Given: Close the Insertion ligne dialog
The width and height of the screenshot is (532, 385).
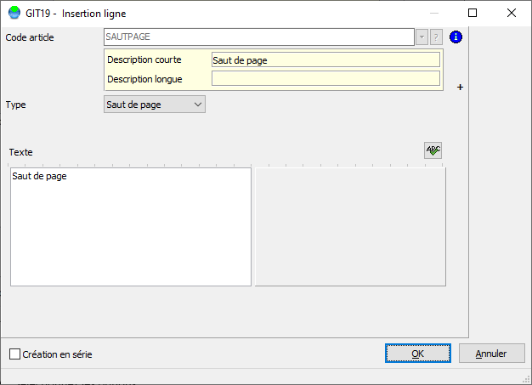Looking at the screenshot, I should [x=512, y=13].
